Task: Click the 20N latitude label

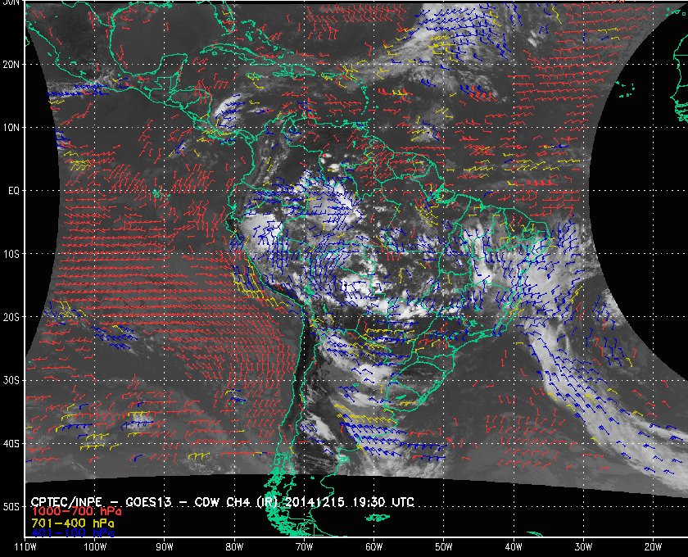Action: point(11,65)
